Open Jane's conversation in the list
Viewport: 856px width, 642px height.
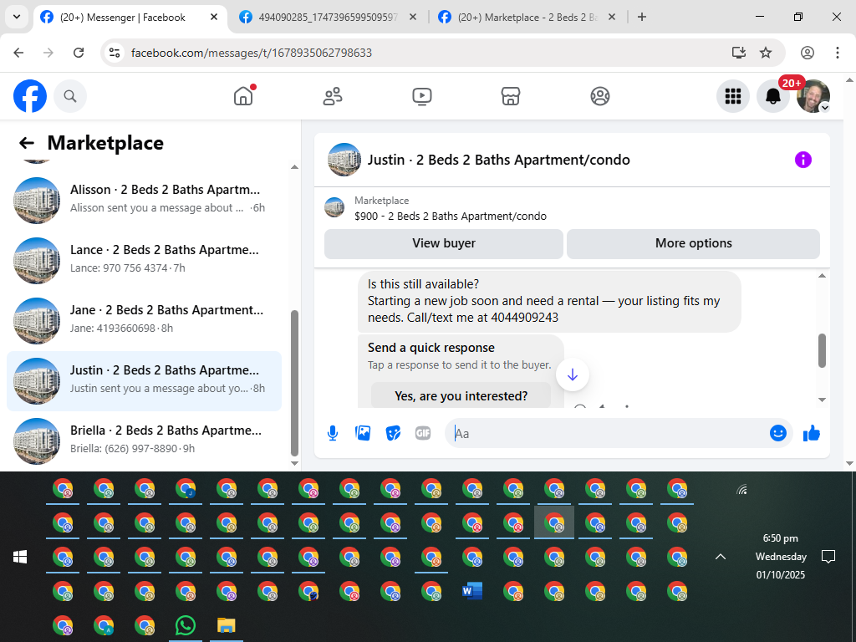144,320
